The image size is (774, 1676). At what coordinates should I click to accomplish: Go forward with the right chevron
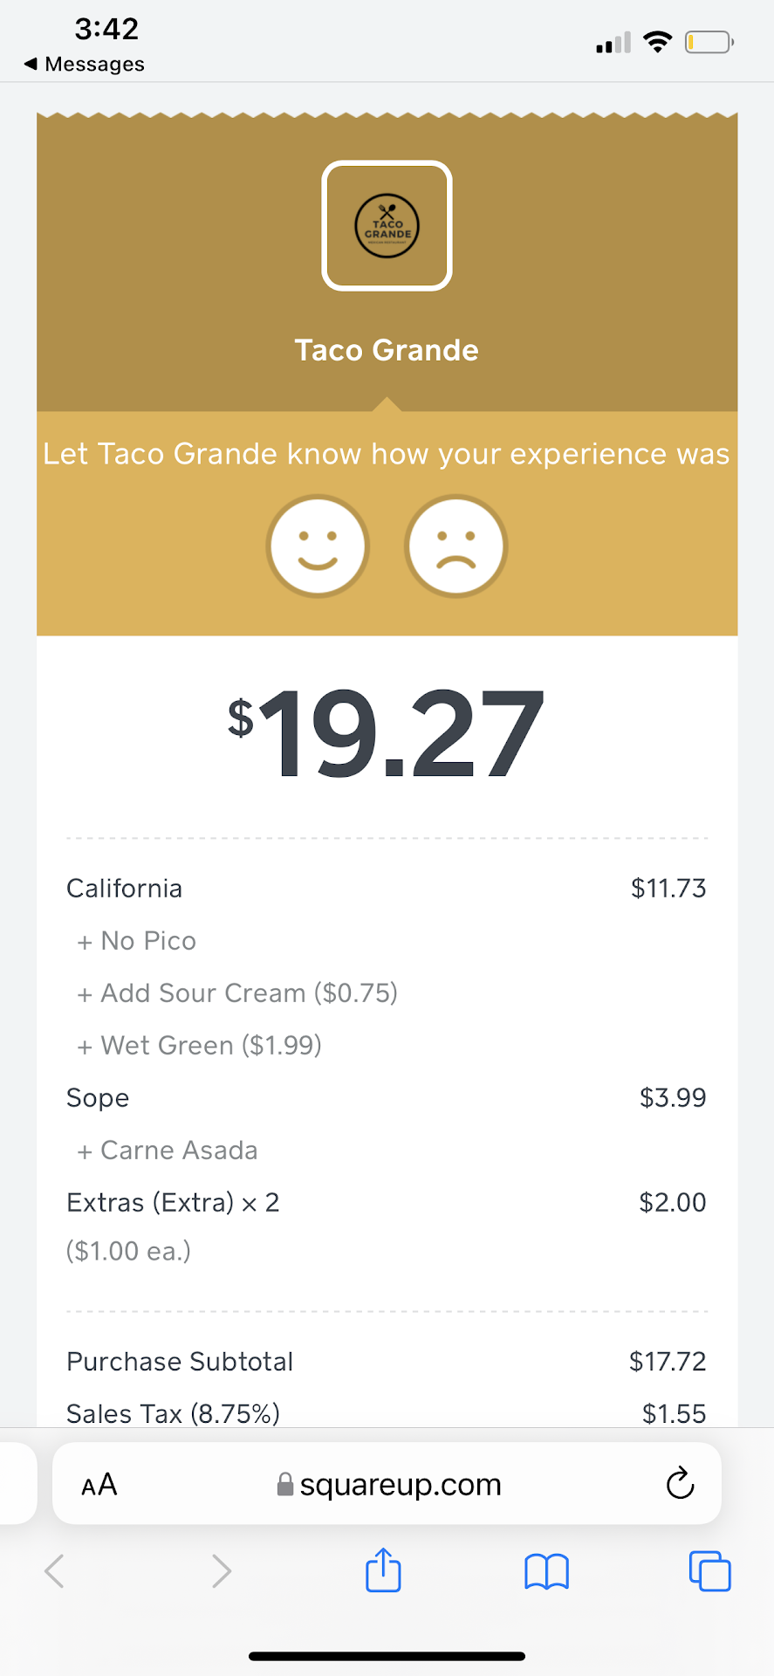[222, 1571]
